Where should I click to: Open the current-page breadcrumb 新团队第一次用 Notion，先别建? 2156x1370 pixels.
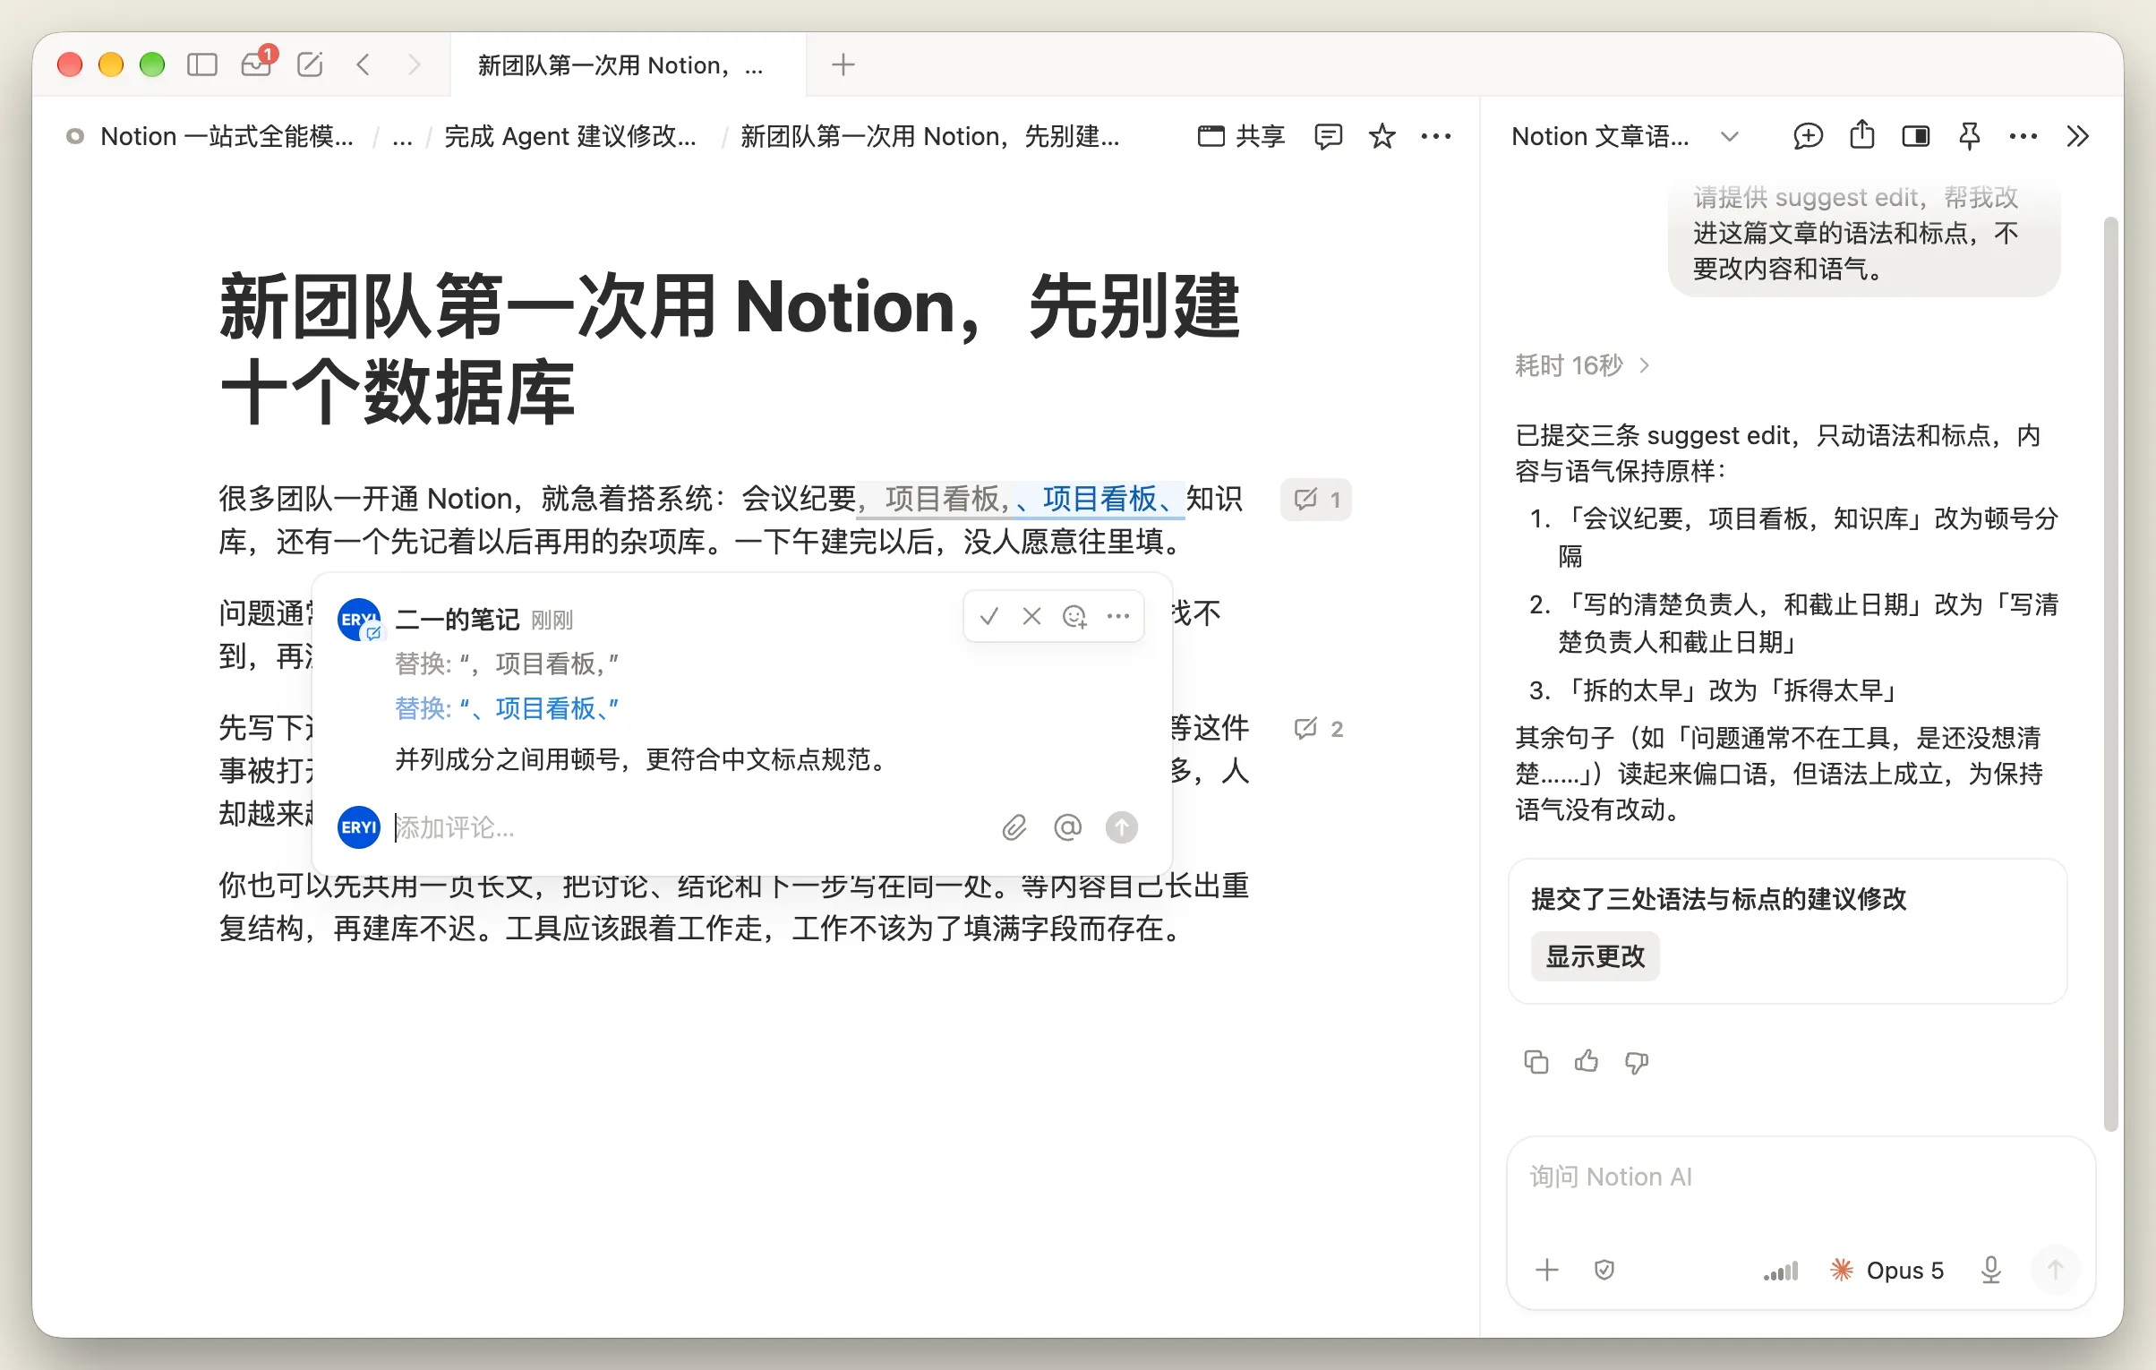(929, 136)
